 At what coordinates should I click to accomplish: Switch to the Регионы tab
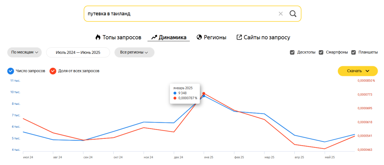(x=215, y=37)
